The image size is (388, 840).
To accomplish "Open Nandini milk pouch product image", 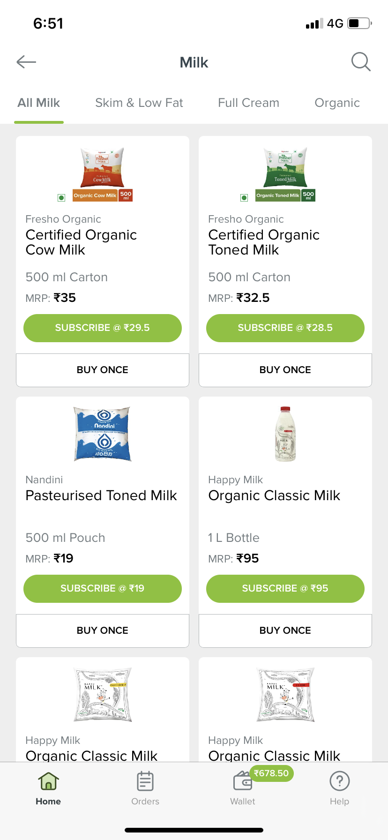I will coord(103,434).
